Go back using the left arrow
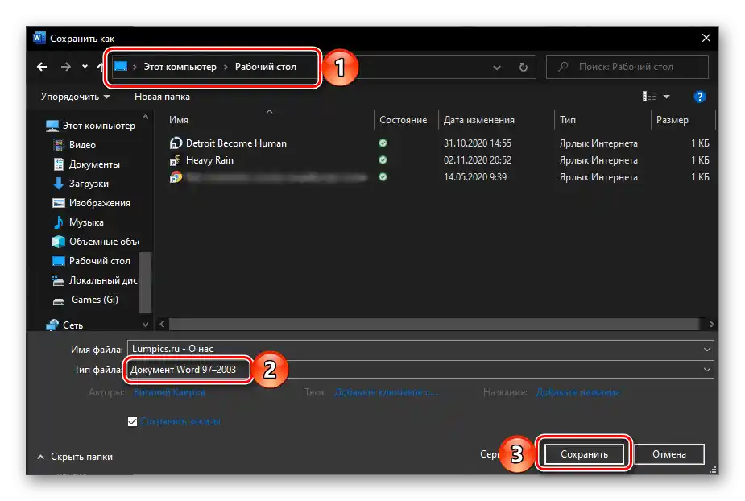The height and width of the screenshot is (501, 745). [x=42, y=67]
